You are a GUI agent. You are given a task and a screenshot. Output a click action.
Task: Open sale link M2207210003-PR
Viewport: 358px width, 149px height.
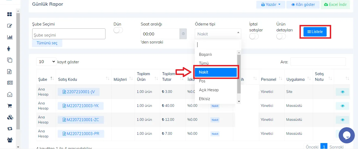click(x=81, y=134)
